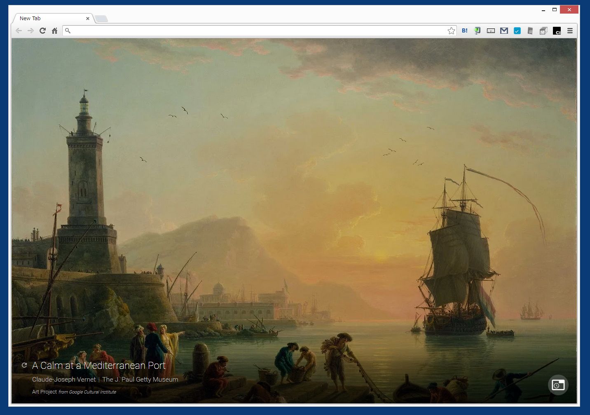Open the ruler measurement extension
The height and width of the screenshot is (415, 590).
[x=491, y=30]
